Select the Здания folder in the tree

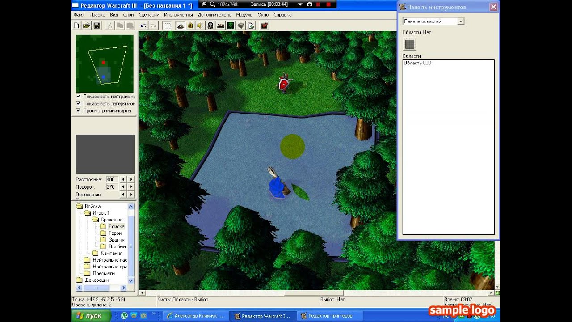click(117, 240)
